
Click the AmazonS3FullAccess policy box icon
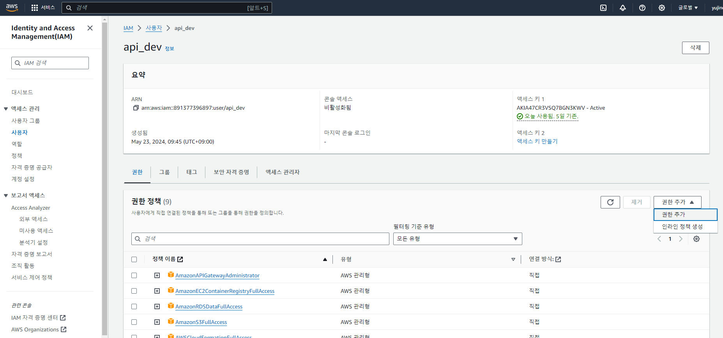click(x=171, y=321)
